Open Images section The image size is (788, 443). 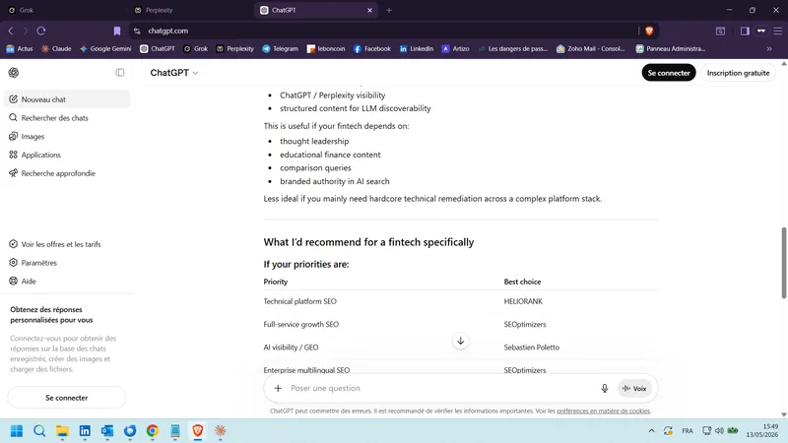[x=67, y=137]
